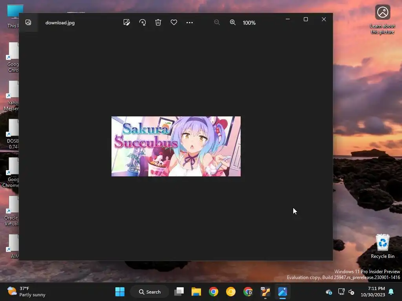Click the download.jpg file name

[60, 23]
